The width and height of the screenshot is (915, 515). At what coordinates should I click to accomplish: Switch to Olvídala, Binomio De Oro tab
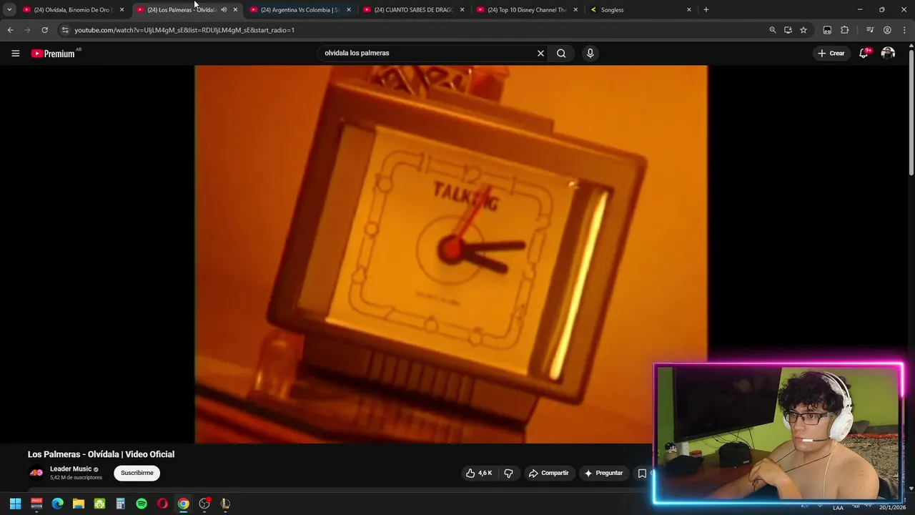click(73, 10)
